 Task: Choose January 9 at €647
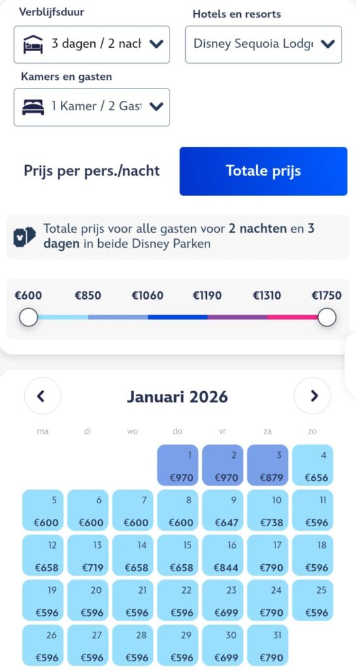pos(222,510)
